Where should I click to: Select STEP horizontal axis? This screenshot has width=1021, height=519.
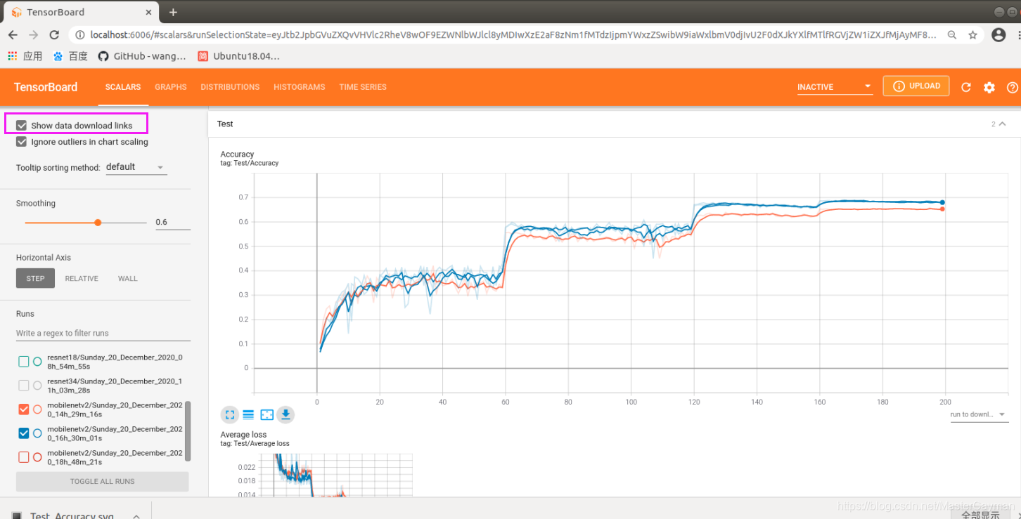coord(35,278)
